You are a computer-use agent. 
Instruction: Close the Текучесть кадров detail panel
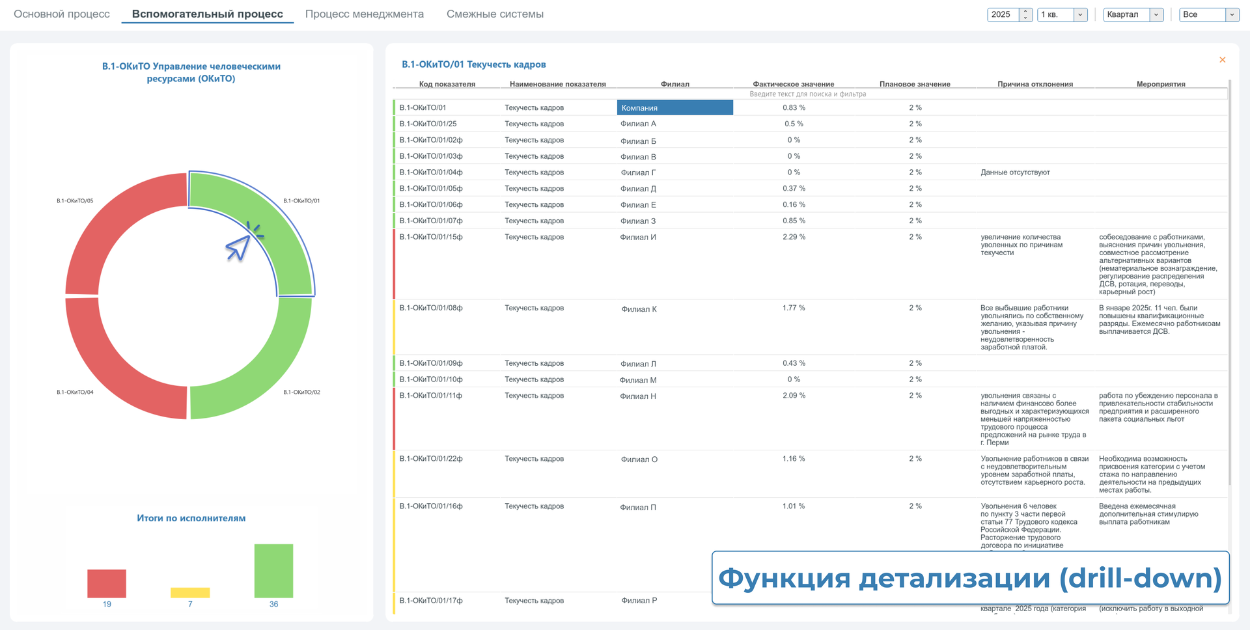(1222, 60)
